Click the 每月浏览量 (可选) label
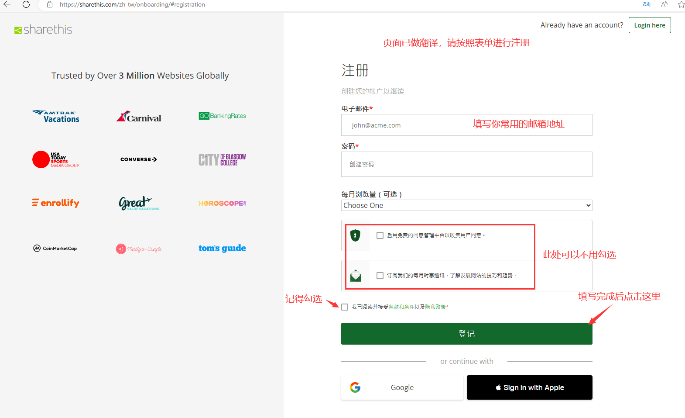Viewport: 685px width, 418px height. 372,194
